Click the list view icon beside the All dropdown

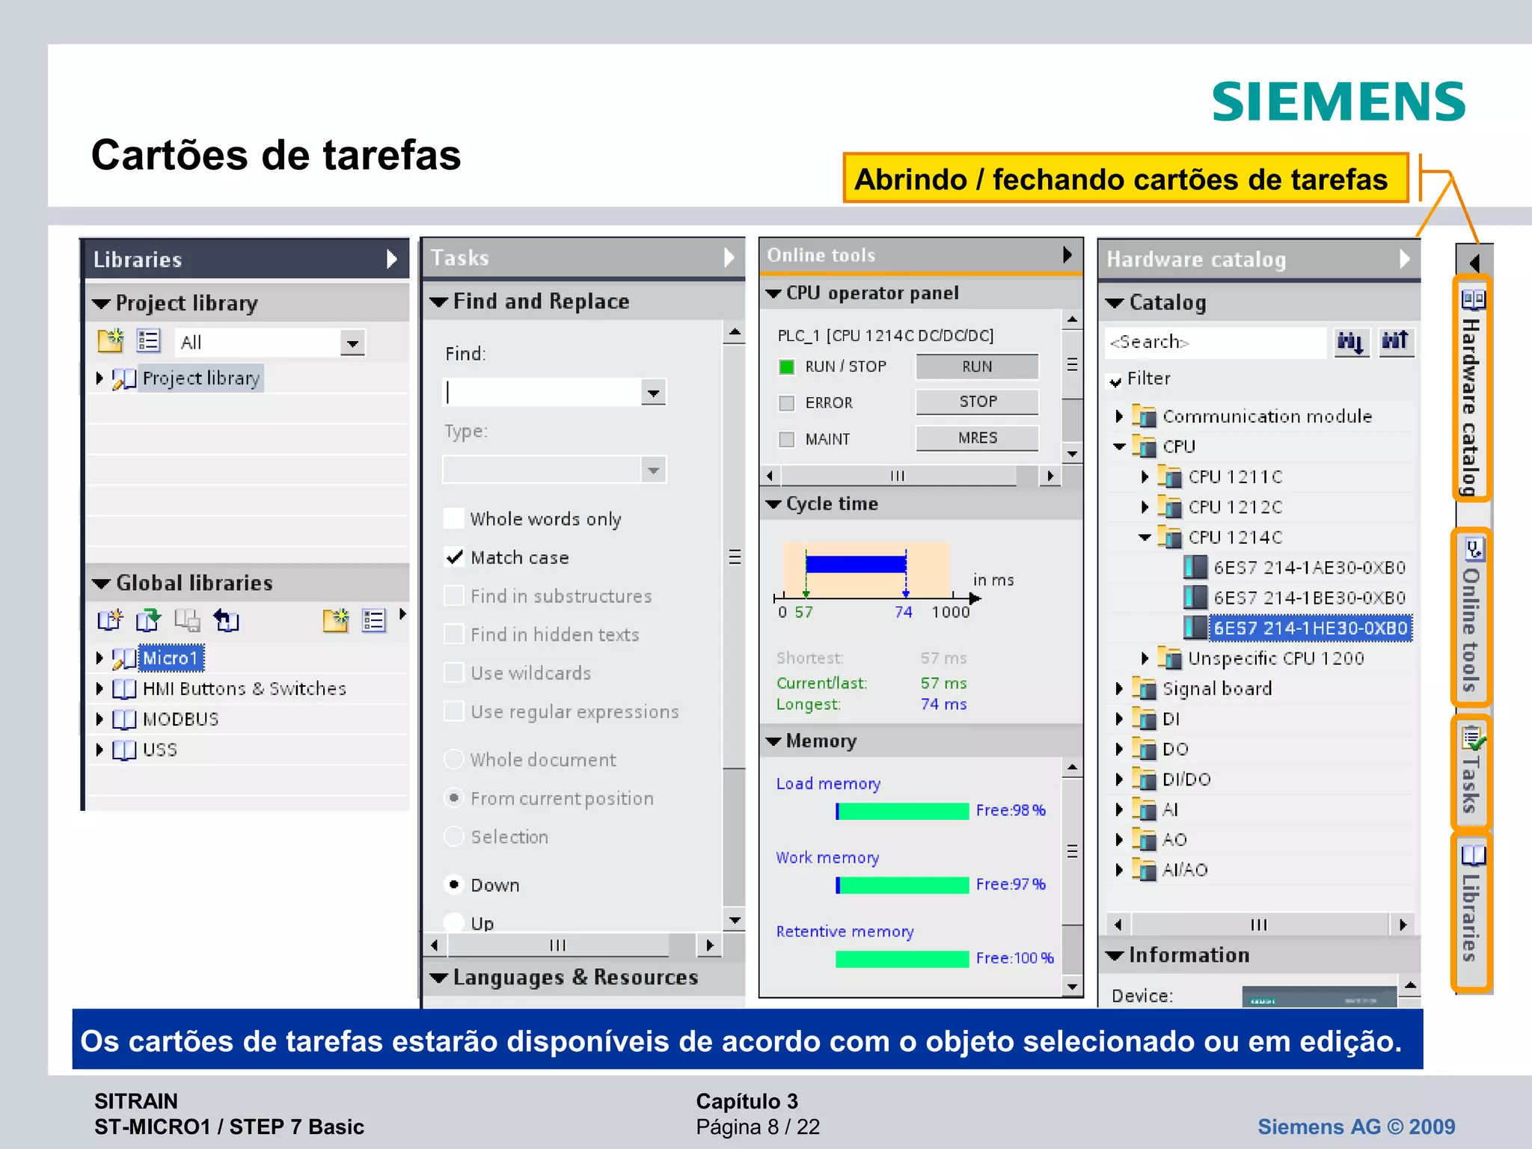(x=149, y=342)
